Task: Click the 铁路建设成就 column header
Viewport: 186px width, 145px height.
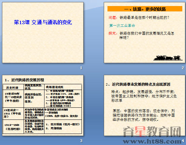Action: pyautogui.click(x=63, y=87)
